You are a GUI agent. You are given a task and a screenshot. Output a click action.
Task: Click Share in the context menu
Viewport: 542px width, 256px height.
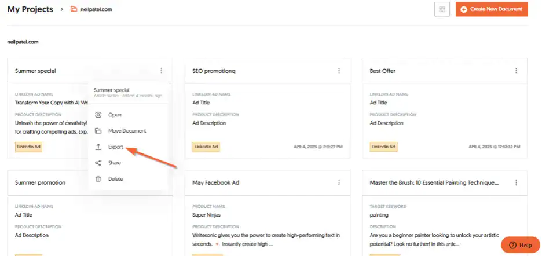(115, 163)
